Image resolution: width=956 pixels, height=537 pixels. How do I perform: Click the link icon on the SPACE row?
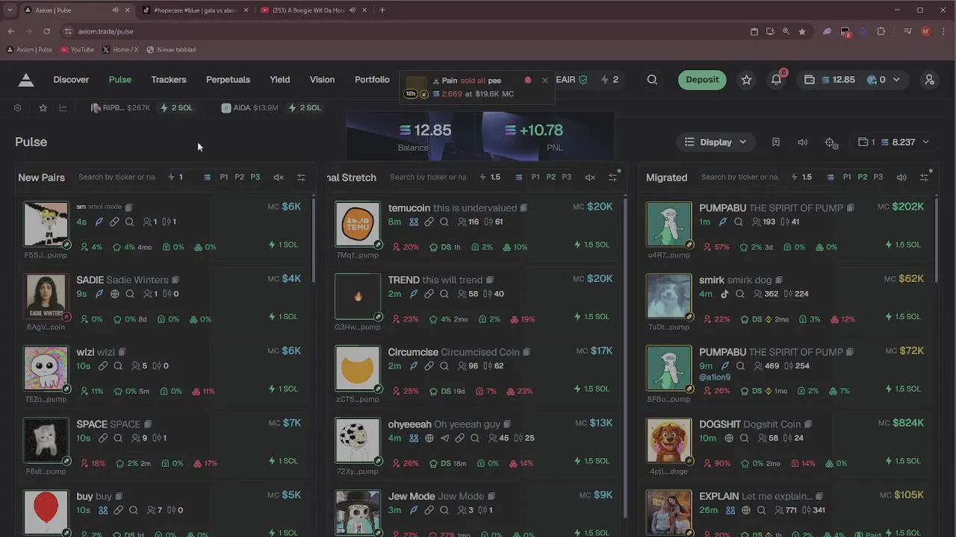pyautogui.click(x=102, y=438)
